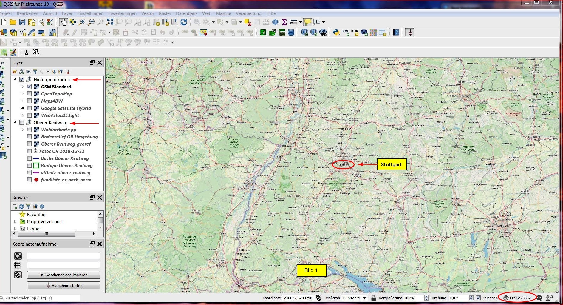This screenshot has width=563, height=305.
Task: Click the Browser panel horizontal scrollbar
Action: click(46, 234)
